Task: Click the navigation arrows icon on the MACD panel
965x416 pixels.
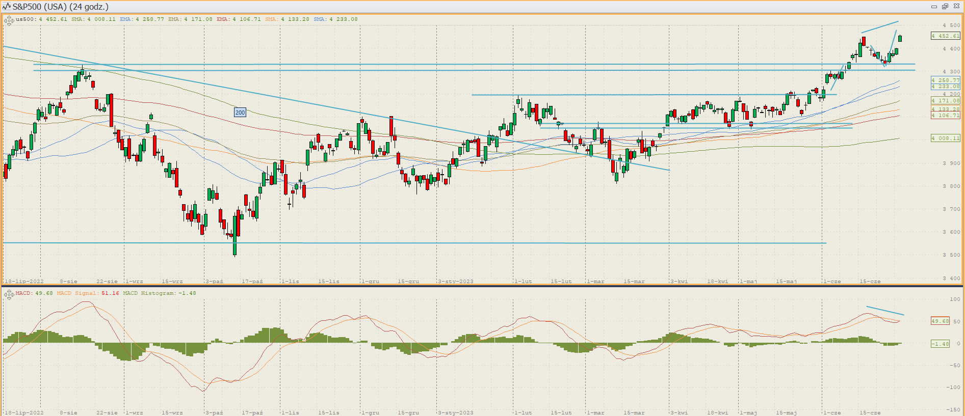Action: [9, 295]
